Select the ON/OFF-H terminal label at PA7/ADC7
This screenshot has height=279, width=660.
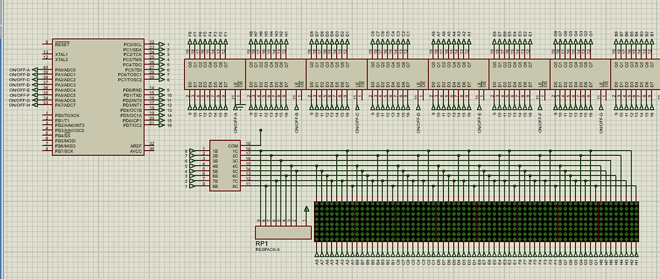(x=20, y=105)
